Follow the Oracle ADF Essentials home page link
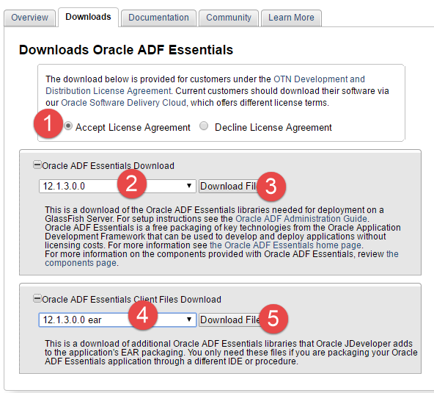 click(x=285, y=245)
